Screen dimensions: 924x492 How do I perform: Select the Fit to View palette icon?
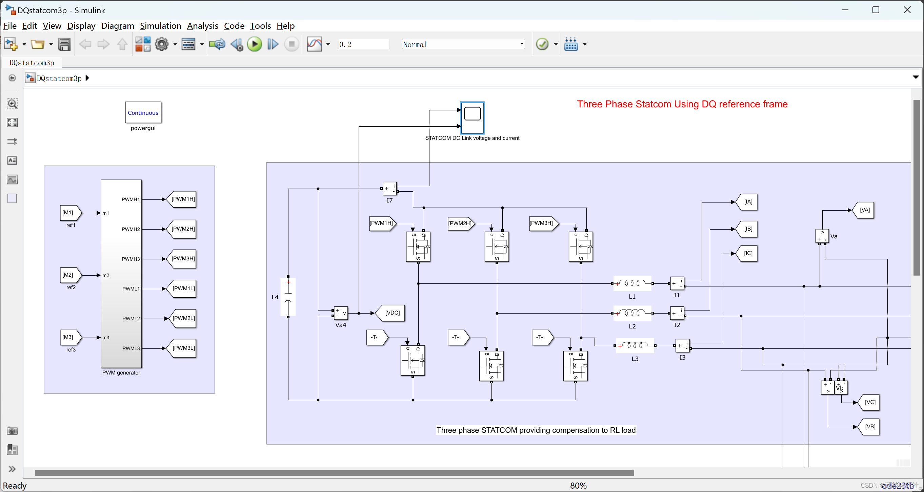tap(12, 123)
